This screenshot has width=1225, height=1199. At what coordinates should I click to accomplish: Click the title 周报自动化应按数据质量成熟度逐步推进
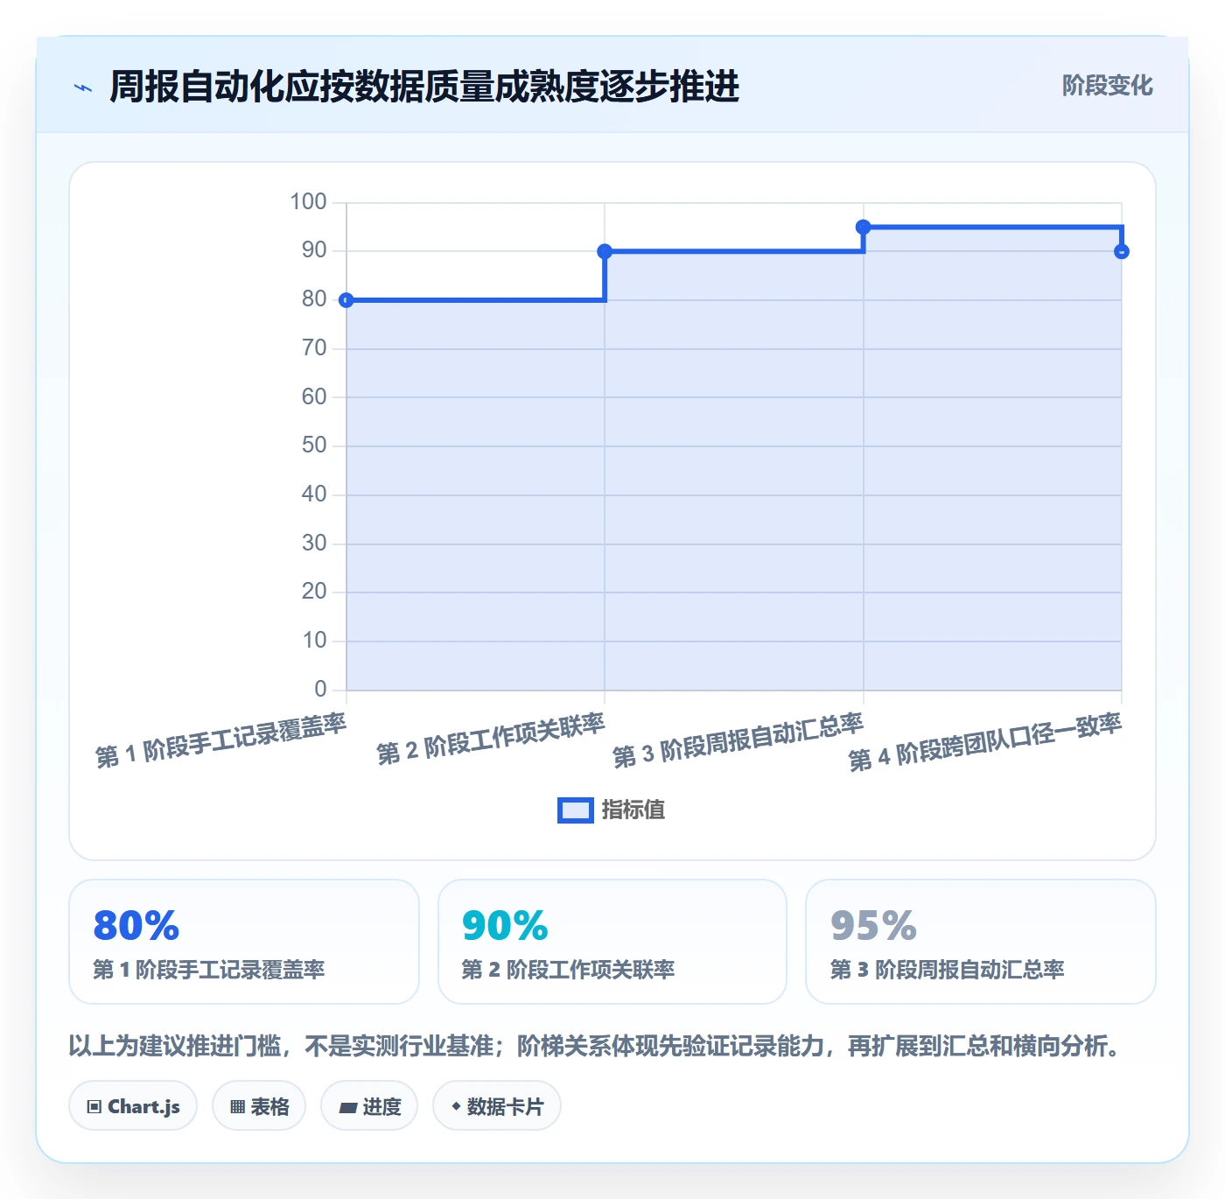(x=424, y=87)
